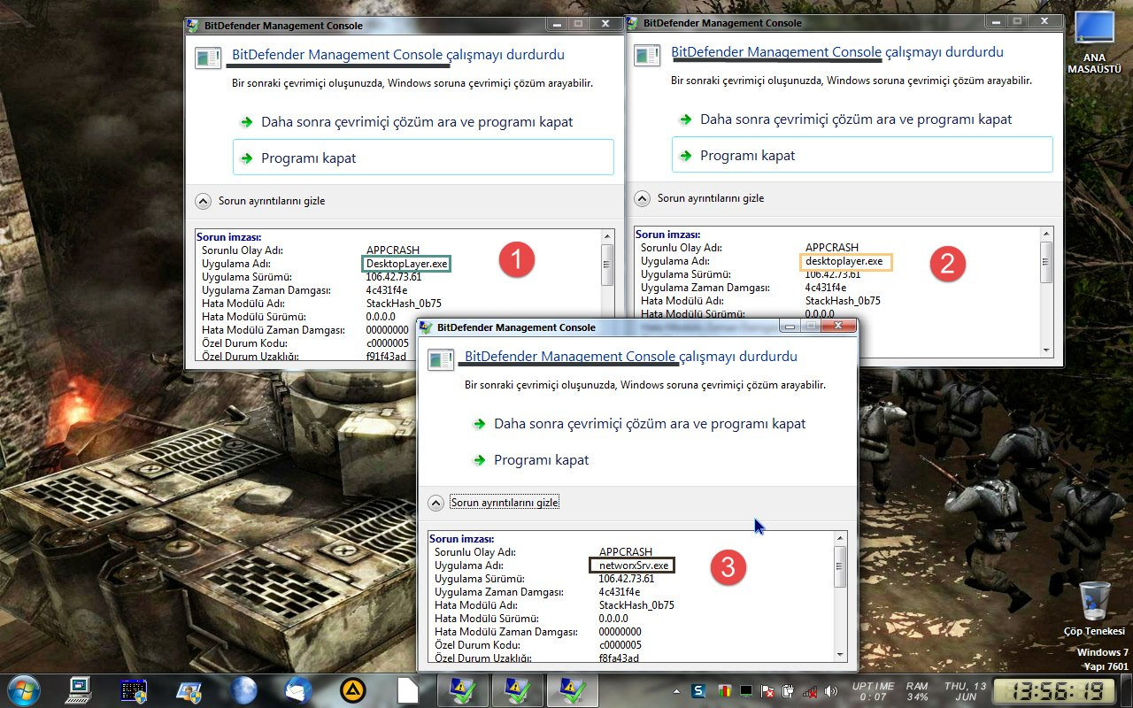Screen dimensions: 1133x708
Task: Open the ANA MASAÜSTÜ desktop icon
Action: 1094,41
